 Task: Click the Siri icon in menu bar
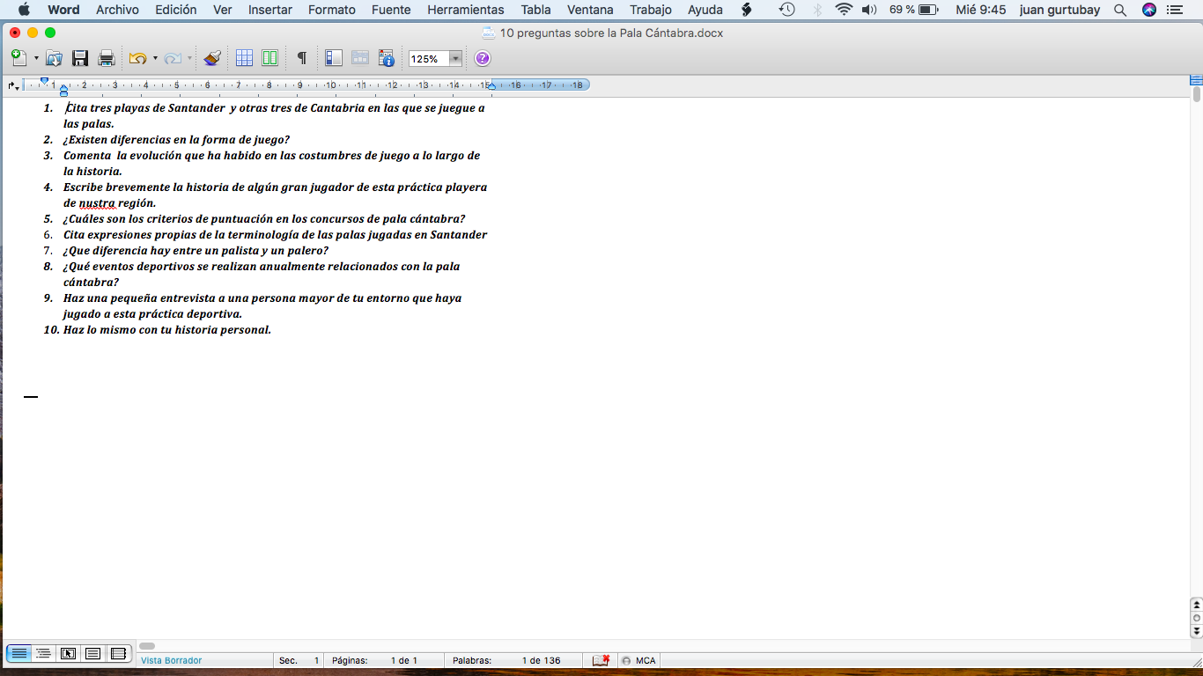click(1148, 10)
